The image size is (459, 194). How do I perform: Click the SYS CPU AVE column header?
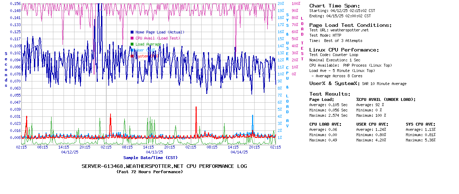pos(421,124)
